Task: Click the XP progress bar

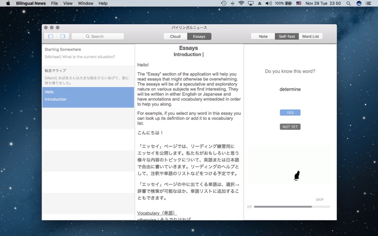Action: (x=292, y=207)
